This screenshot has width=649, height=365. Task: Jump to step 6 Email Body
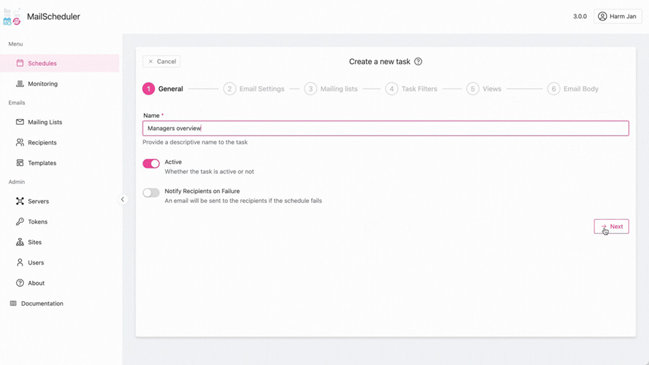pos(573,89)
